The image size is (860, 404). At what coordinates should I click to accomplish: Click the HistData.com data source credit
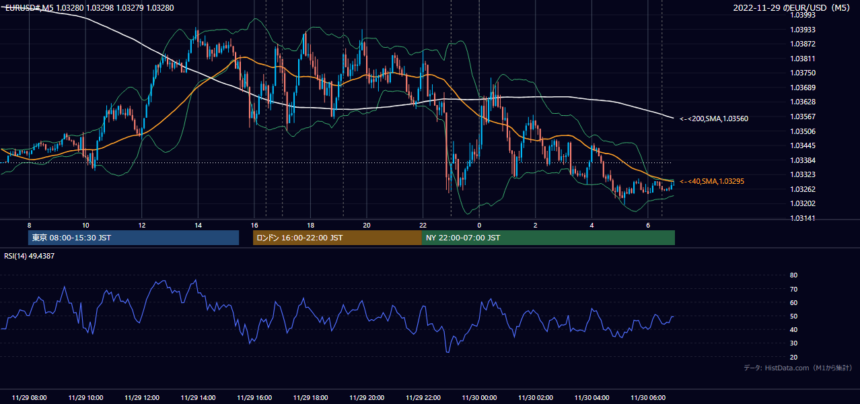[x=798, y=368]
